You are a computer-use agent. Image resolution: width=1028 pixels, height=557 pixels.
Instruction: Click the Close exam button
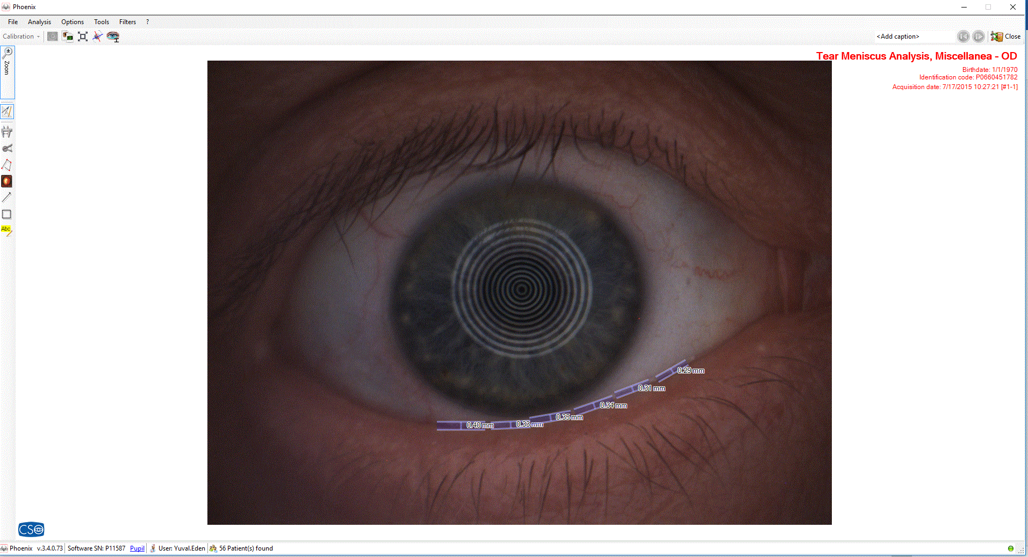(1005, 36)
